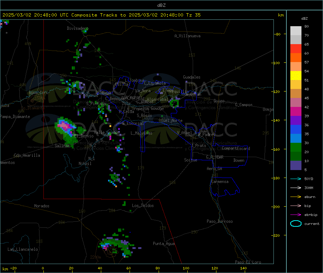The height and width of the screenshot is (273, 323).
Task: Pick the red 65-60 dBZ swatch
Action: (296, 48)
